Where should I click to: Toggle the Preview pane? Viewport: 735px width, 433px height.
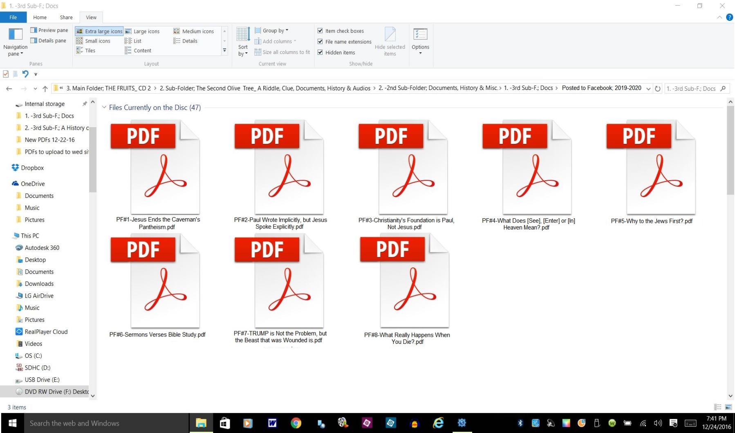[x=49, y=30]
